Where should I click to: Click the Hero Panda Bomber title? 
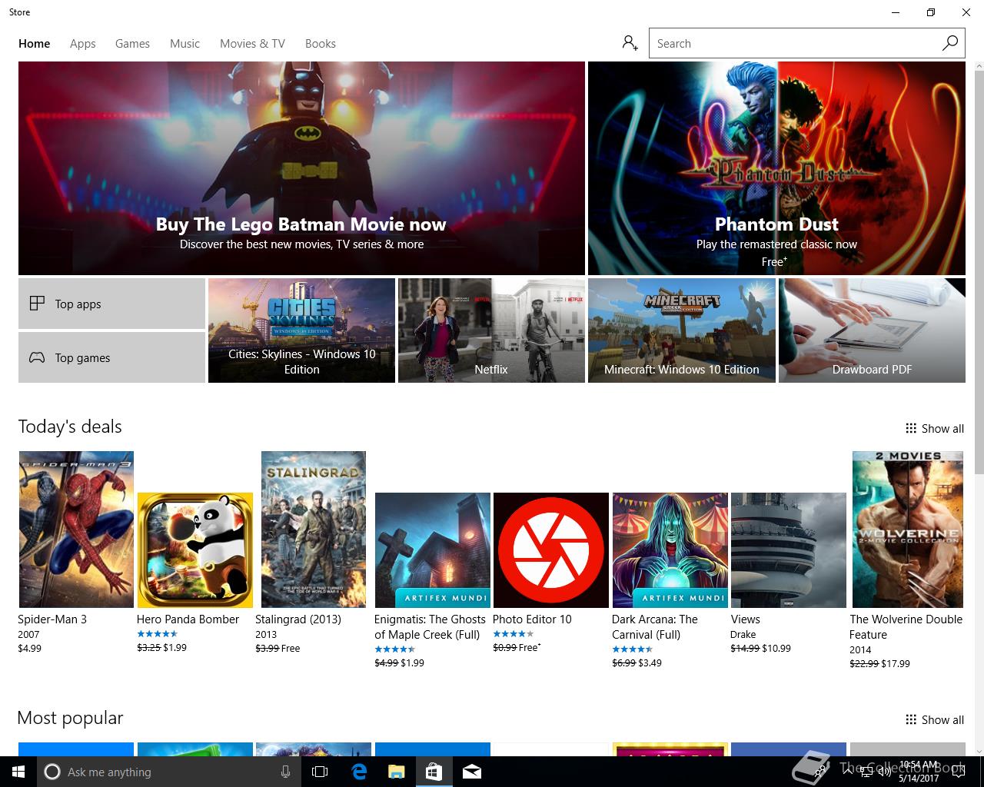(188, 619)
